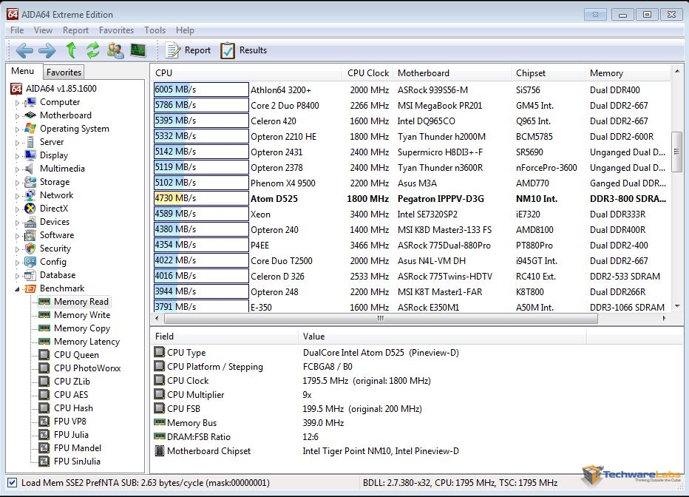
Task: Open the Favorites menu
Action: 116,30
